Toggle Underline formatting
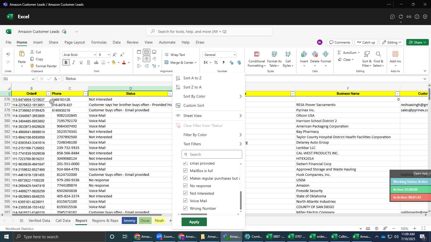431x242 pixels. (81, 62)
